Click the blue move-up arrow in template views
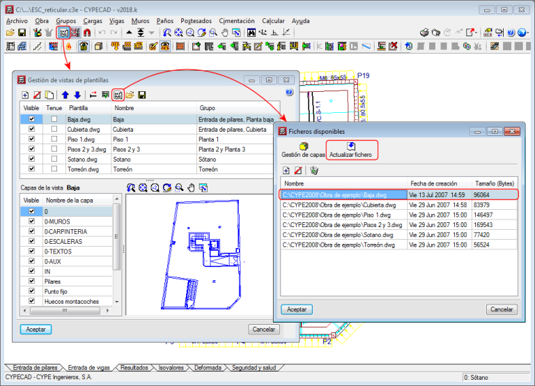Viewport: 535px width, 386px height. tap(65, 95)
